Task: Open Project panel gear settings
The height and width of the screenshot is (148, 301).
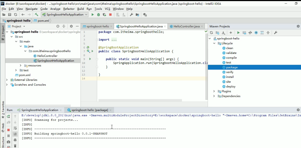Action: [x=71, y=26]
